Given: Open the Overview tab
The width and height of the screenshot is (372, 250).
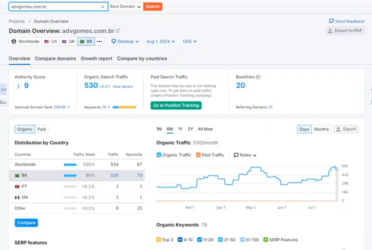Looking at the screenshot, I should click(19, 58).
